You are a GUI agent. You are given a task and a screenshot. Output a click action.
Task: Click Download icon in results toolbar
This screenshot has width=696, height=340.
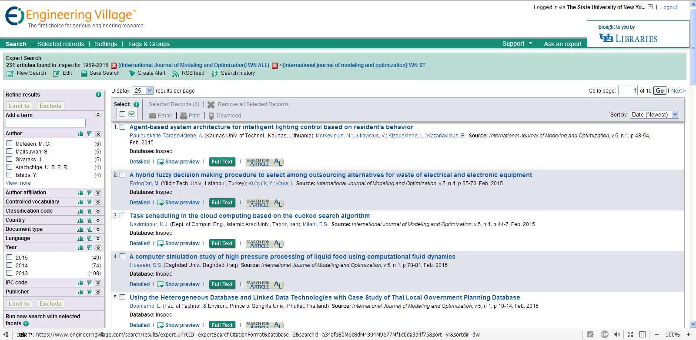(x=211, y=116)
